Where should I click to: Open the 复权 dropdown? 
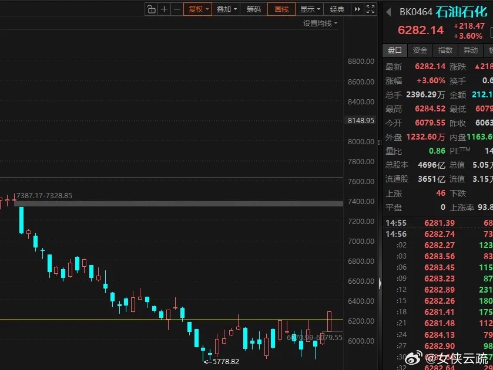tap(198, 9)
